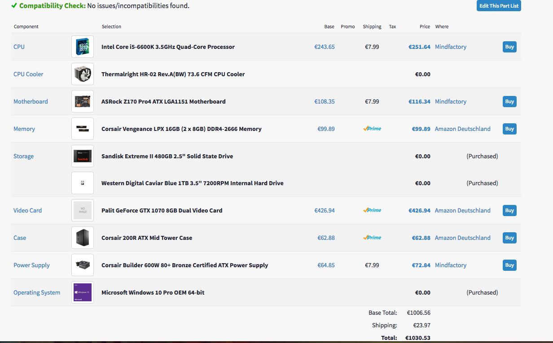Buy the Intel Core i5-6600K CPU
Image resolution: width=553 pixels, height=343 pixels.
click(509, 47)
